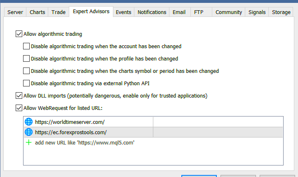The height and width of the screenshot is (177, 298).
Task: Tick disable trading on symbol or period change
Action: pos(27,71)
